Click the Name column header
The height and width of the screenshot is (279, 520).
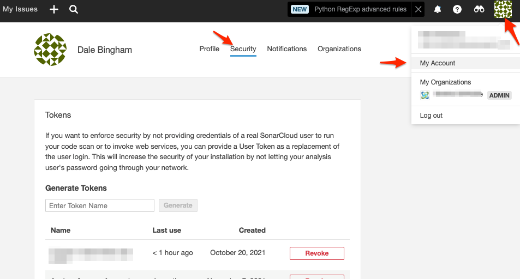[61, 231]
